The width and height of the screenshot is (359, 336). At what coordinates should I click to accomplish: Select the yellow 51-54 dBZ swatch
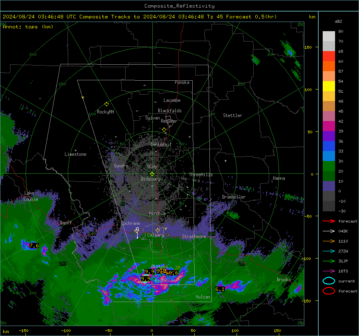[329, 86]
